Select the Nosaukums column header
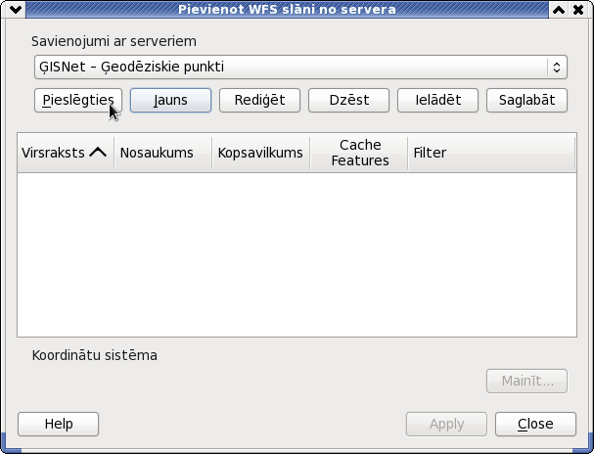The image size is (594, 454). 162,153
